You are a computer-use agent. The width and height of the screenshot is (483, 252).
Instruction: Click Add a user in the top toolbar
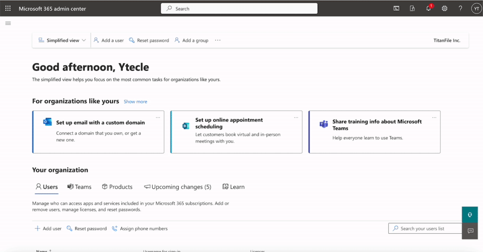pyautogui.click(x=109, y=41)
